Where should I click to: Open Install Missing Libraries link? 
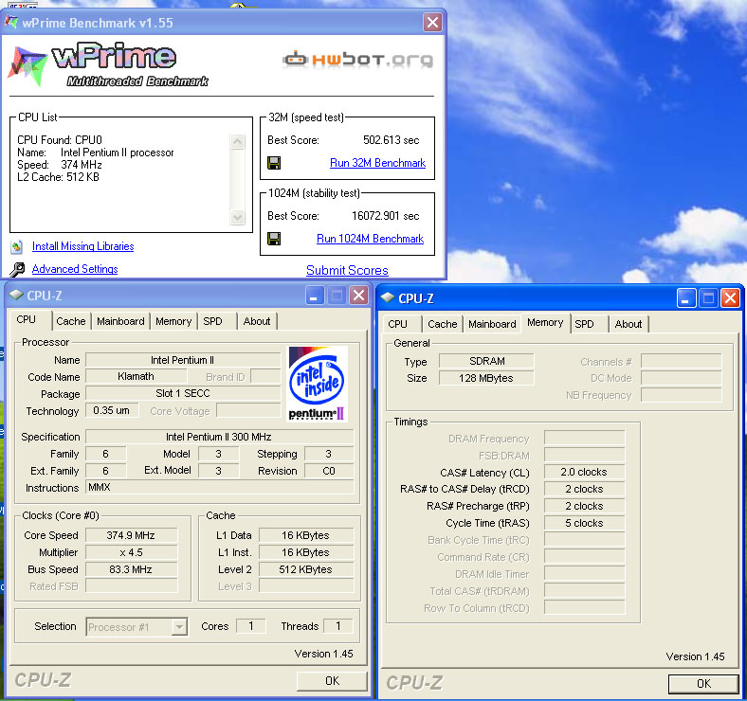[x=82, y=246]
